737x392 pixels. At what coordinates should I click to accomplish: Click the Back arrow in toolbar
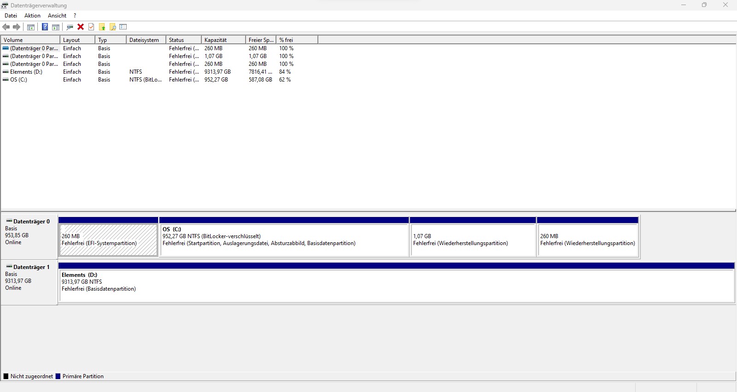tap(6, 27)
